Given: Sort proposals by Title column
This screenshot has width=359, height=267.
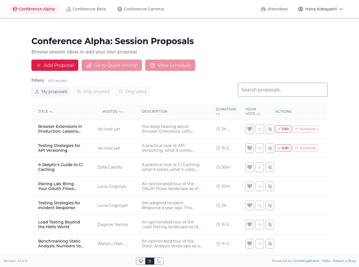Looking at the screenshot, I should coord(46,112).
